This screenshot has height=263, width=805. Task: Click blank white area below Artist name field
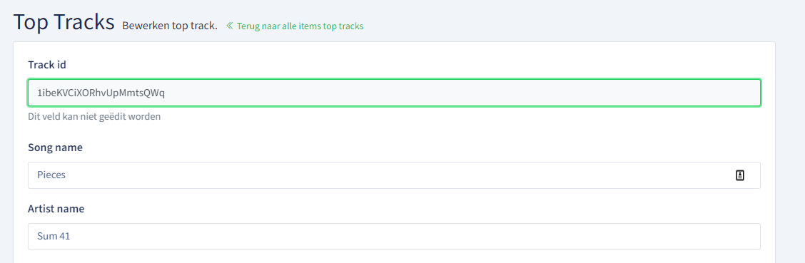coord(394,257)
